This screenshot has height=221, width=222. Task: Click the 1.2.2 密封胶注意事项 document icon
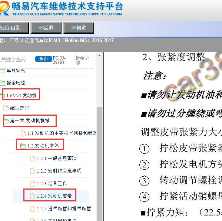pos(33,171)
